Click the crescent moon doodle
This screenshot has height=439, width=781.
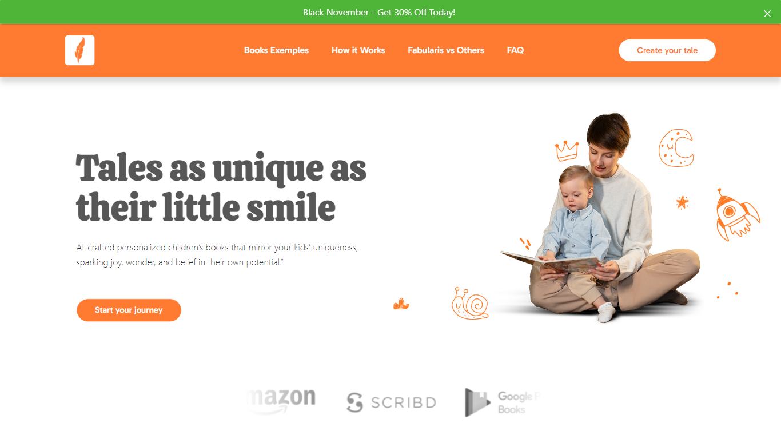[676, 148]
